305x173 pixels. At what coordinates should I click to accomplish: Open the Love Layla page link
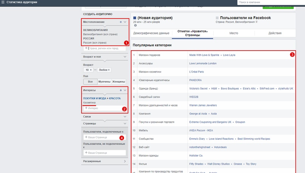(229, 55)
